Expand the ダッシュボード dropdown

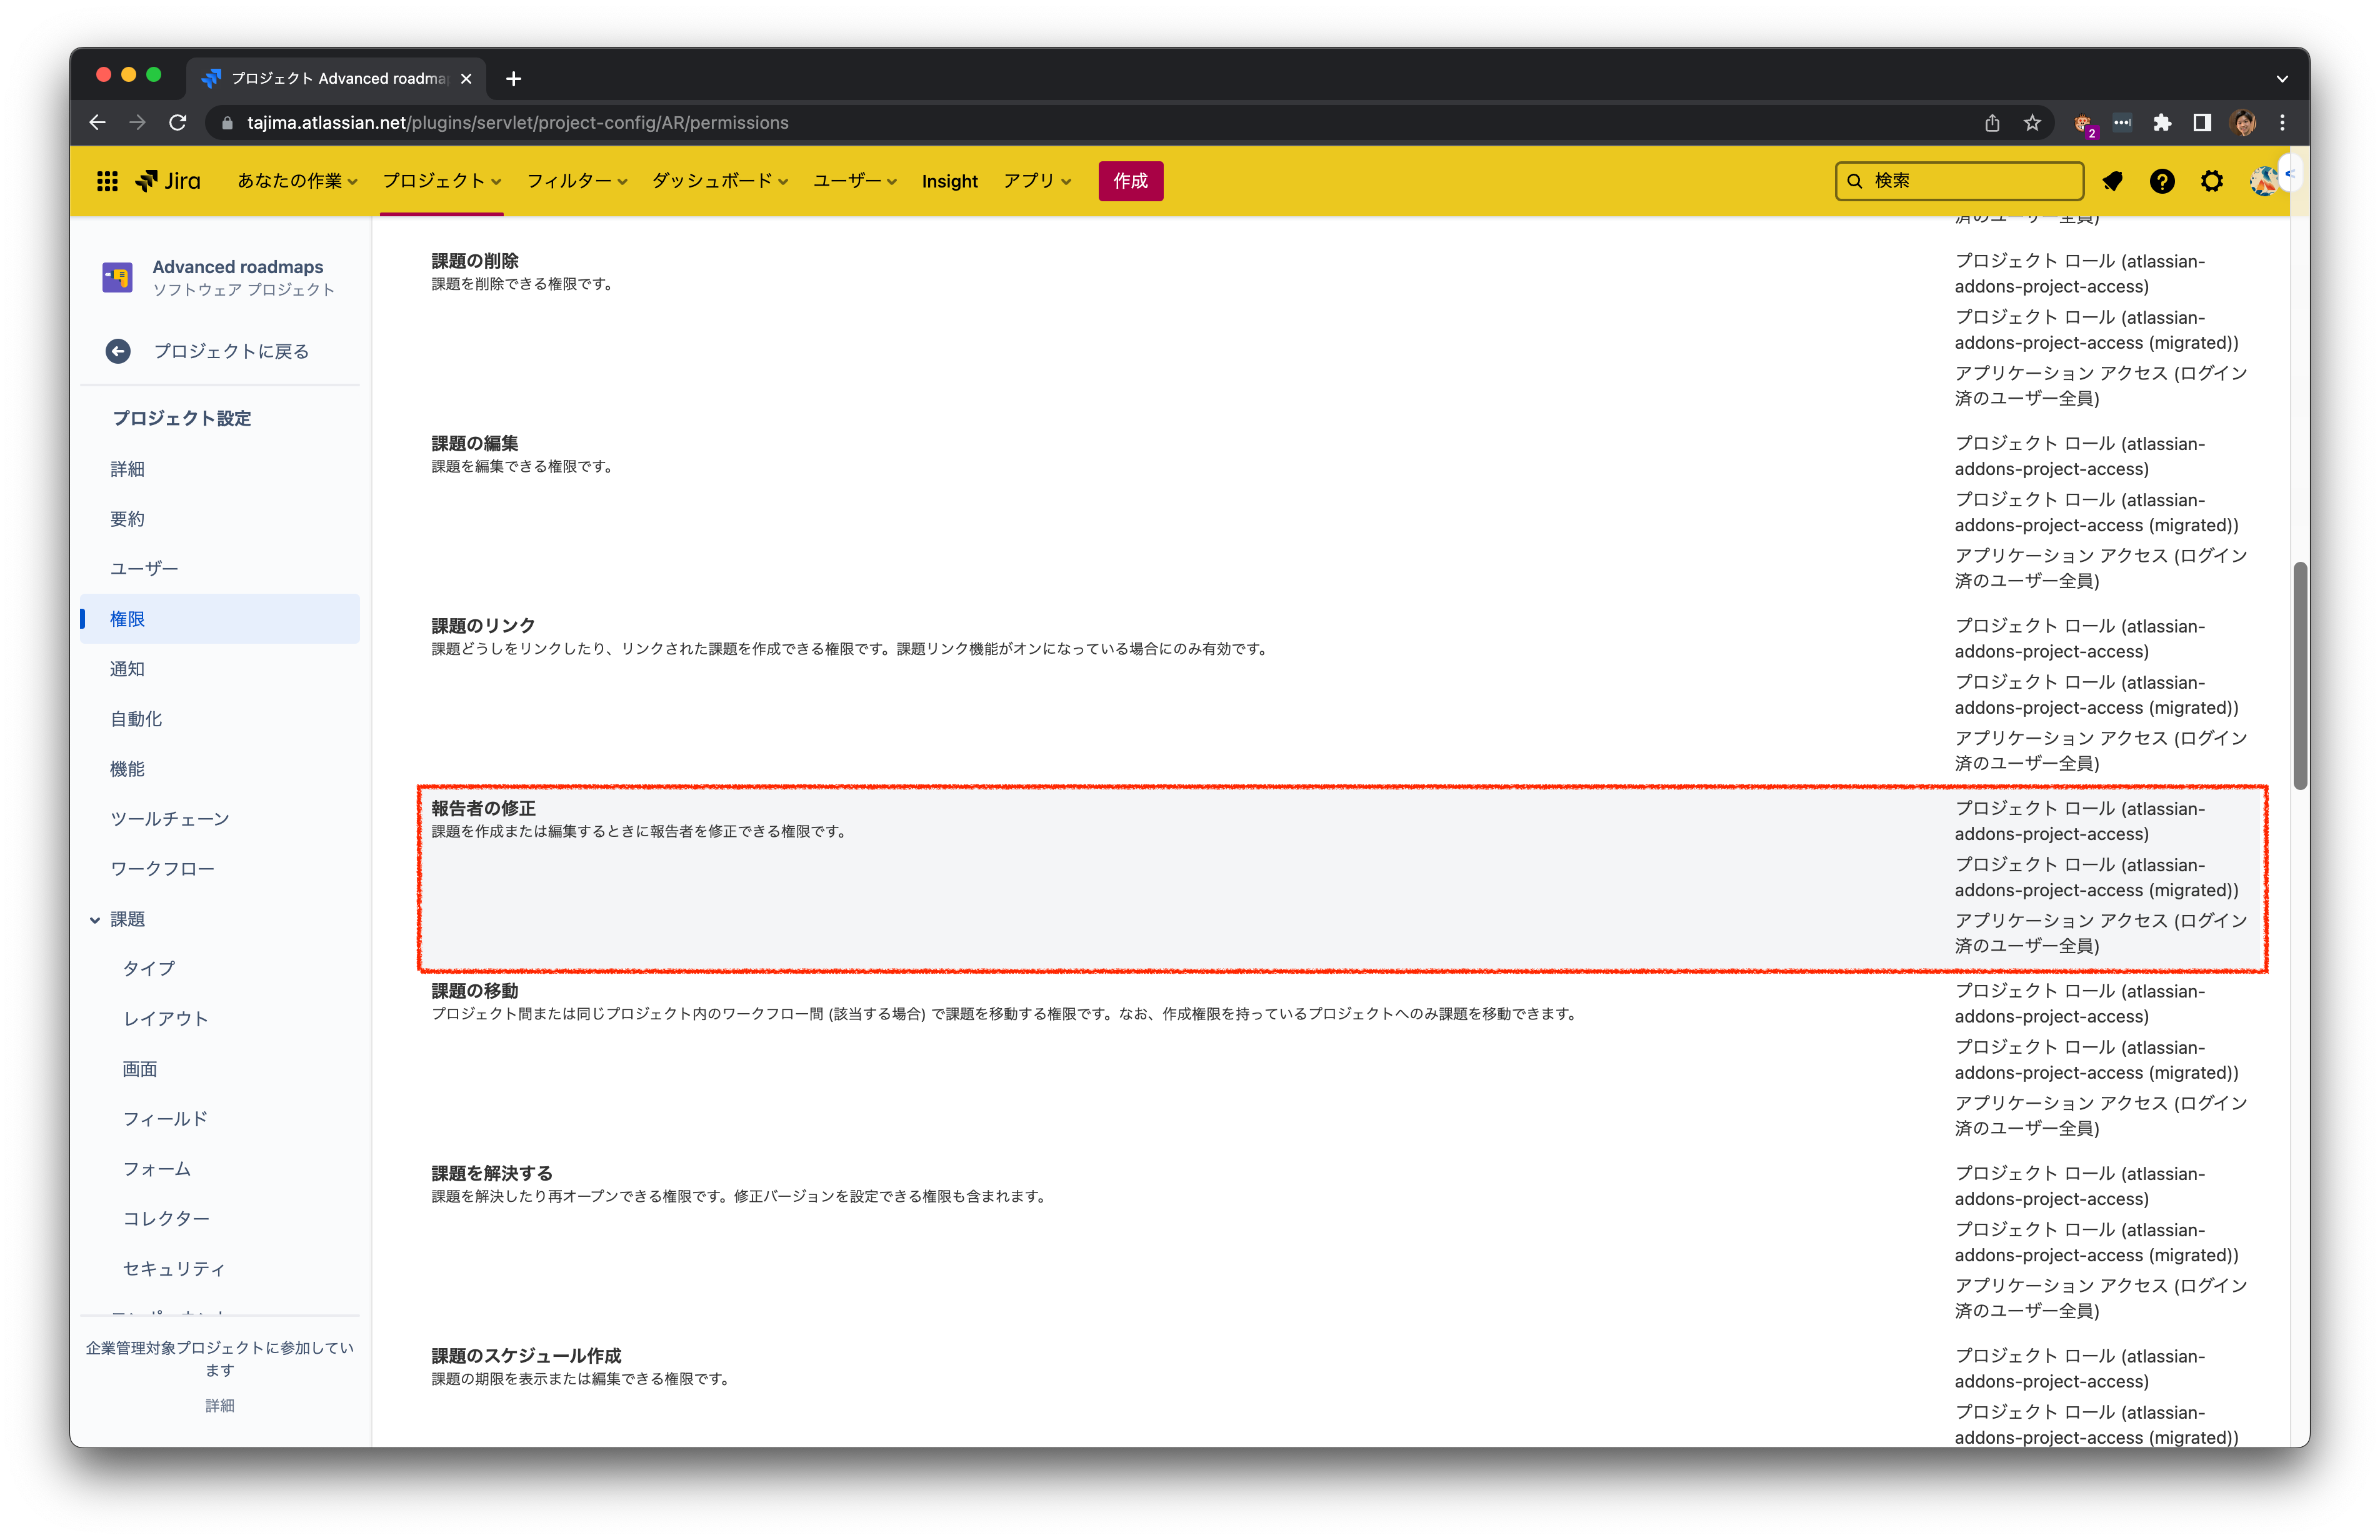(x=720, y=181)
